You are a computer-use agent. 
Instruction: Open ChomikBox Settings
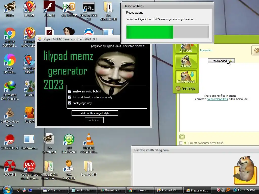(x=185, y=88)
